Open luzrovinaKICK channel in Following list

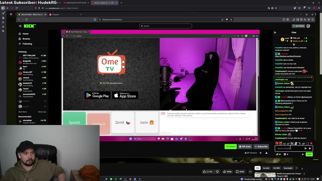(x=32, y=95)
